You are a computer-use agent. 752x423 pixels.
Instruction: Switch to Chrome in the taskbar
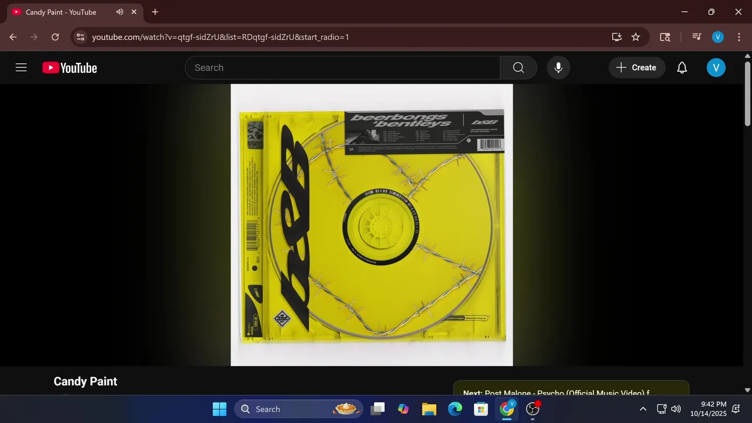click(x=506, y=409)
